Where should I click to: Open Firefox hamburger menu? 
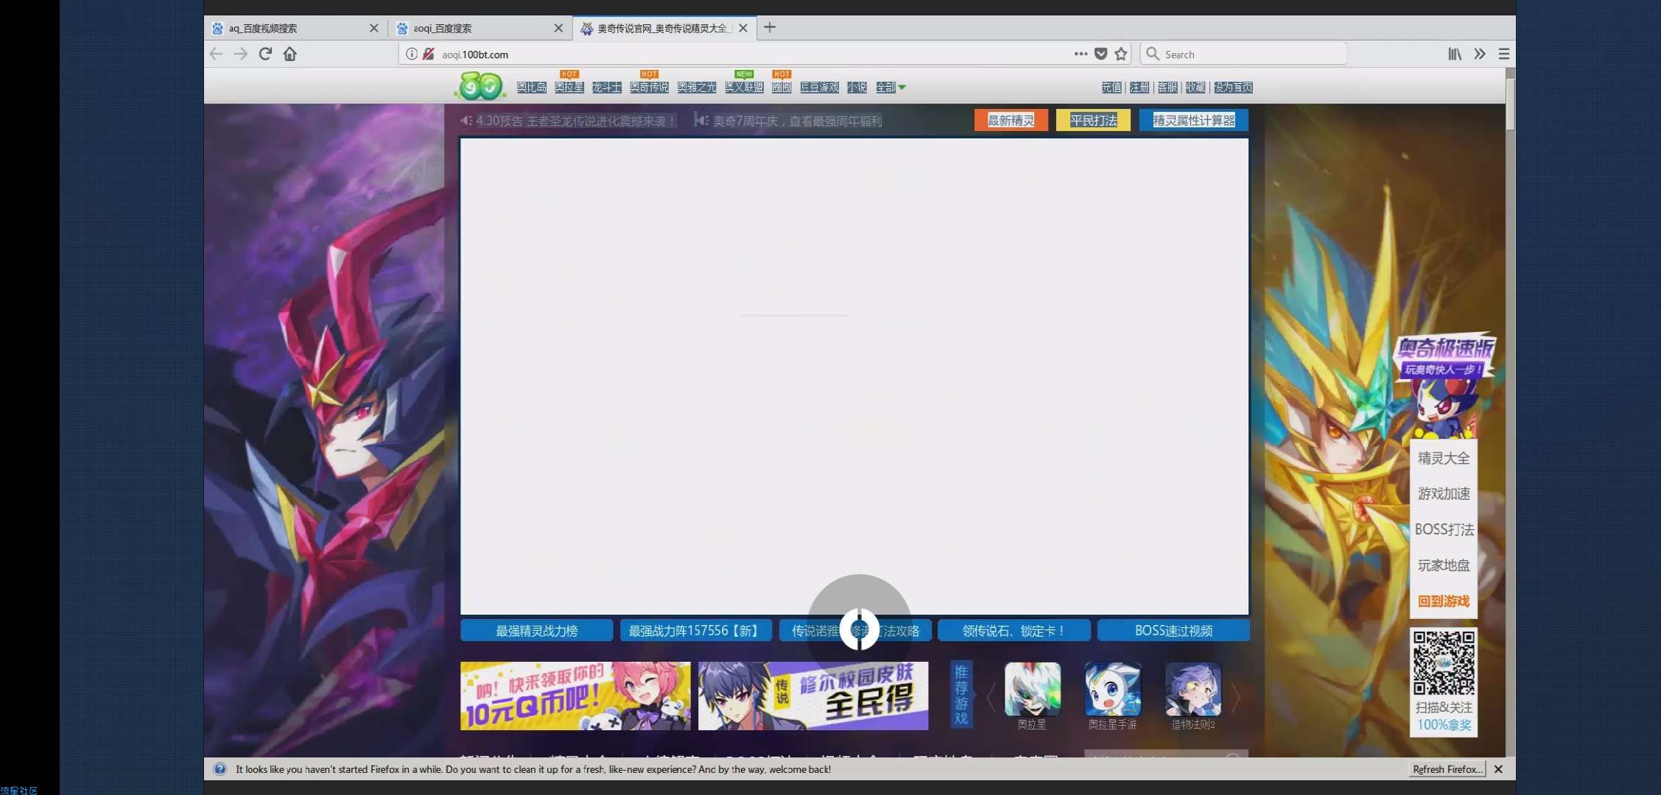1504,54
